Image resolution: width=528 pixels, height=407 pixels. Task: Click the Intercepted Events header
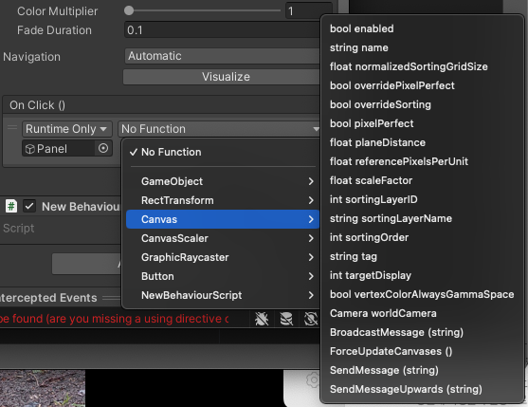click(x=48, y=298)
